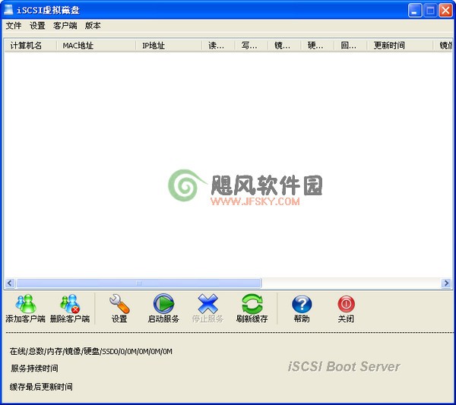
Task: Open the 文件 menu
Action: tap(14, 26)
